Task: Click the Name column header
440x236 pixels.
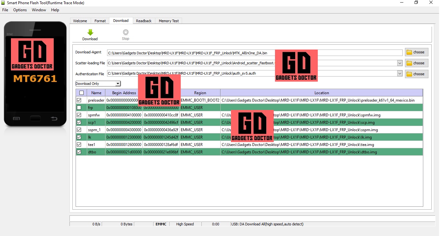Action: pyautogui.click(x=96, y=93)
